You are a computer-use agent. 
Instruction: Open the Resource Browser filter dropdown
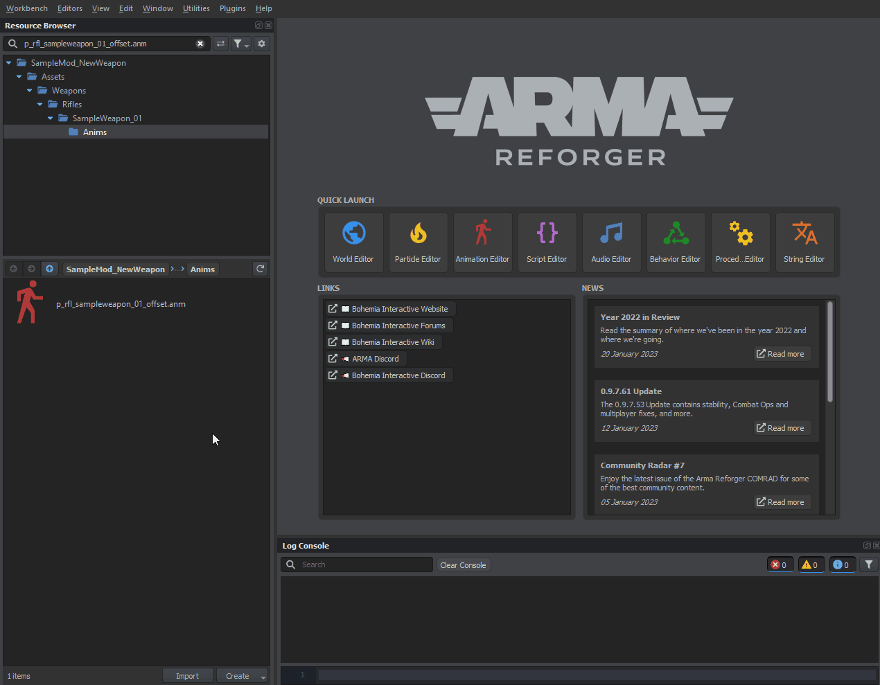[x=240, y=44]
